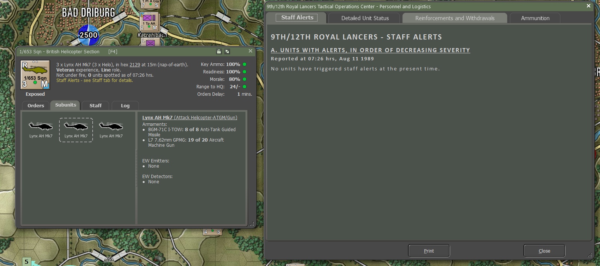600x266 pixels.
Task: Switch to the Ammunition tab
Action: [535, 18]
